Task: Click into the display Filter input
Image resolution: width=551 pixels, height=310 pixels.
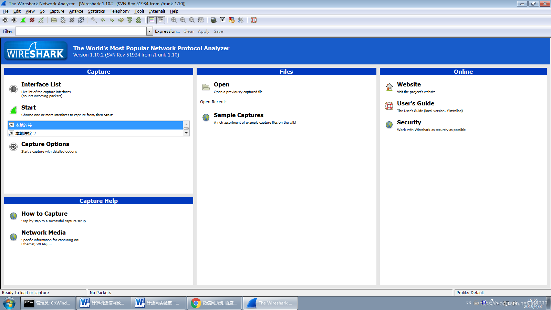Action: pos(81,31)
